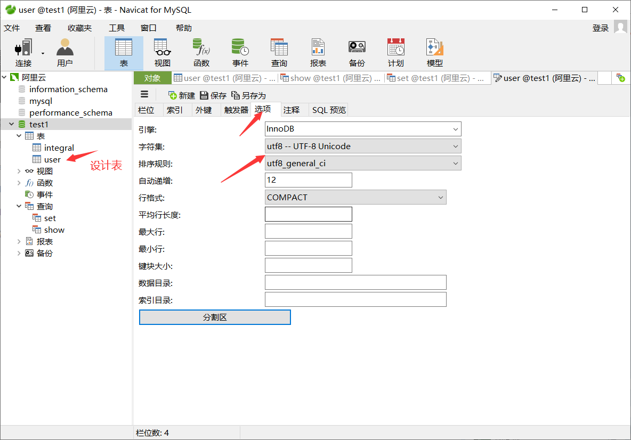
Task: Open the 视图 (View) toolbar icon
Action: (x=163, y=53)
